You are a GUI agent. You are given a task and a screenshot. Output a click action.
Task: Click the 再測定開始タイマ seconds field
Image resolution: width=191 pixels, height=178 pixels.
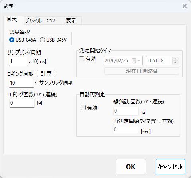[126, 129]
